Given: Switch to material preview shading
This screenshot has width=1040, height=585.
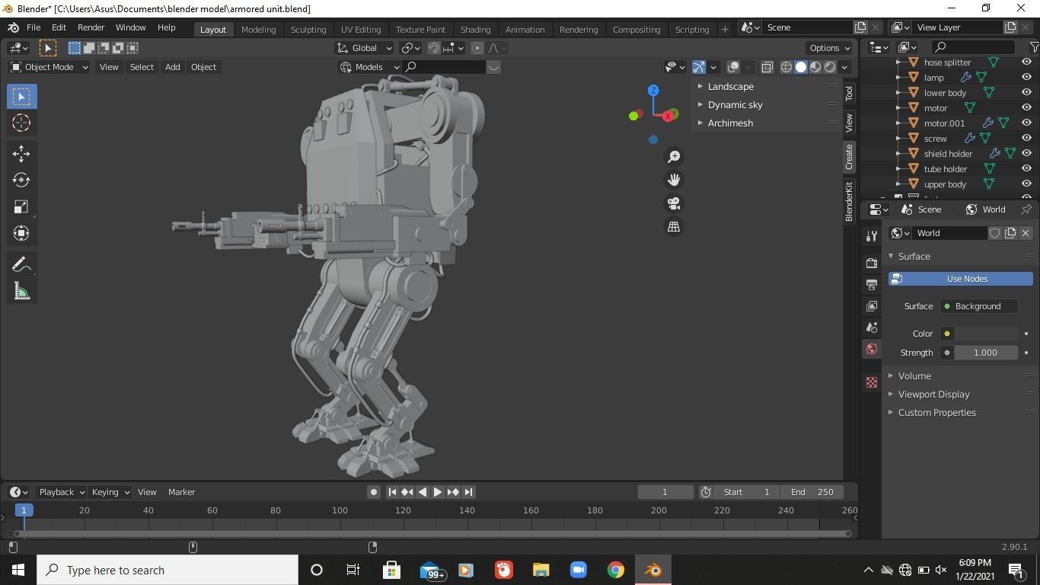Looking at the screenshot, I should (815, 67).
